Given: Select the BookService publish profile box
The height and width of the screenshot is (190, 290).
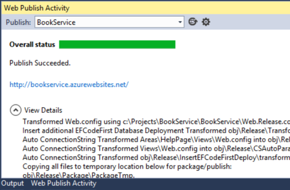Looking at the screenshot, I should (110, 22).
